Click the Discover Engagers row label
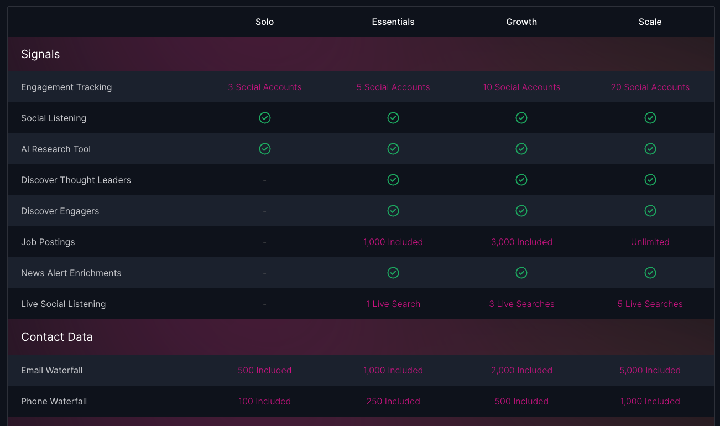Viewport: 720px width, 426px height. pos(60,211)
